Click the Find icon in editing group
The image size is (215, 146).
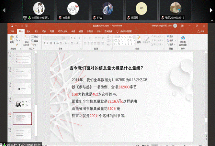170,36
